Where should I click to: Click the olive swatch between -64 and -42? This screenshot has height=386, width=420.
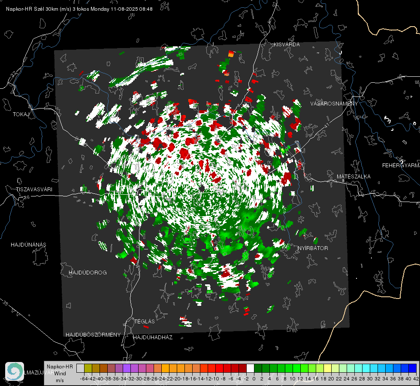coord(88,368)
